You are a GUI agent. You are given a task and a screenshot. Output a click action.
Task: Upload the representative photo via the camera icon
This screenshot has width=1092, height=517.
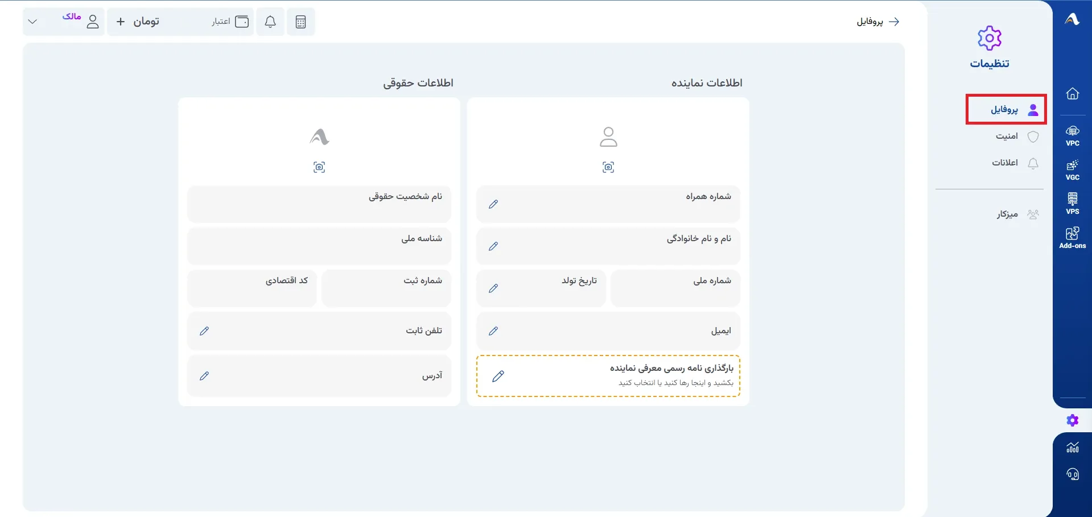[608, 167]
